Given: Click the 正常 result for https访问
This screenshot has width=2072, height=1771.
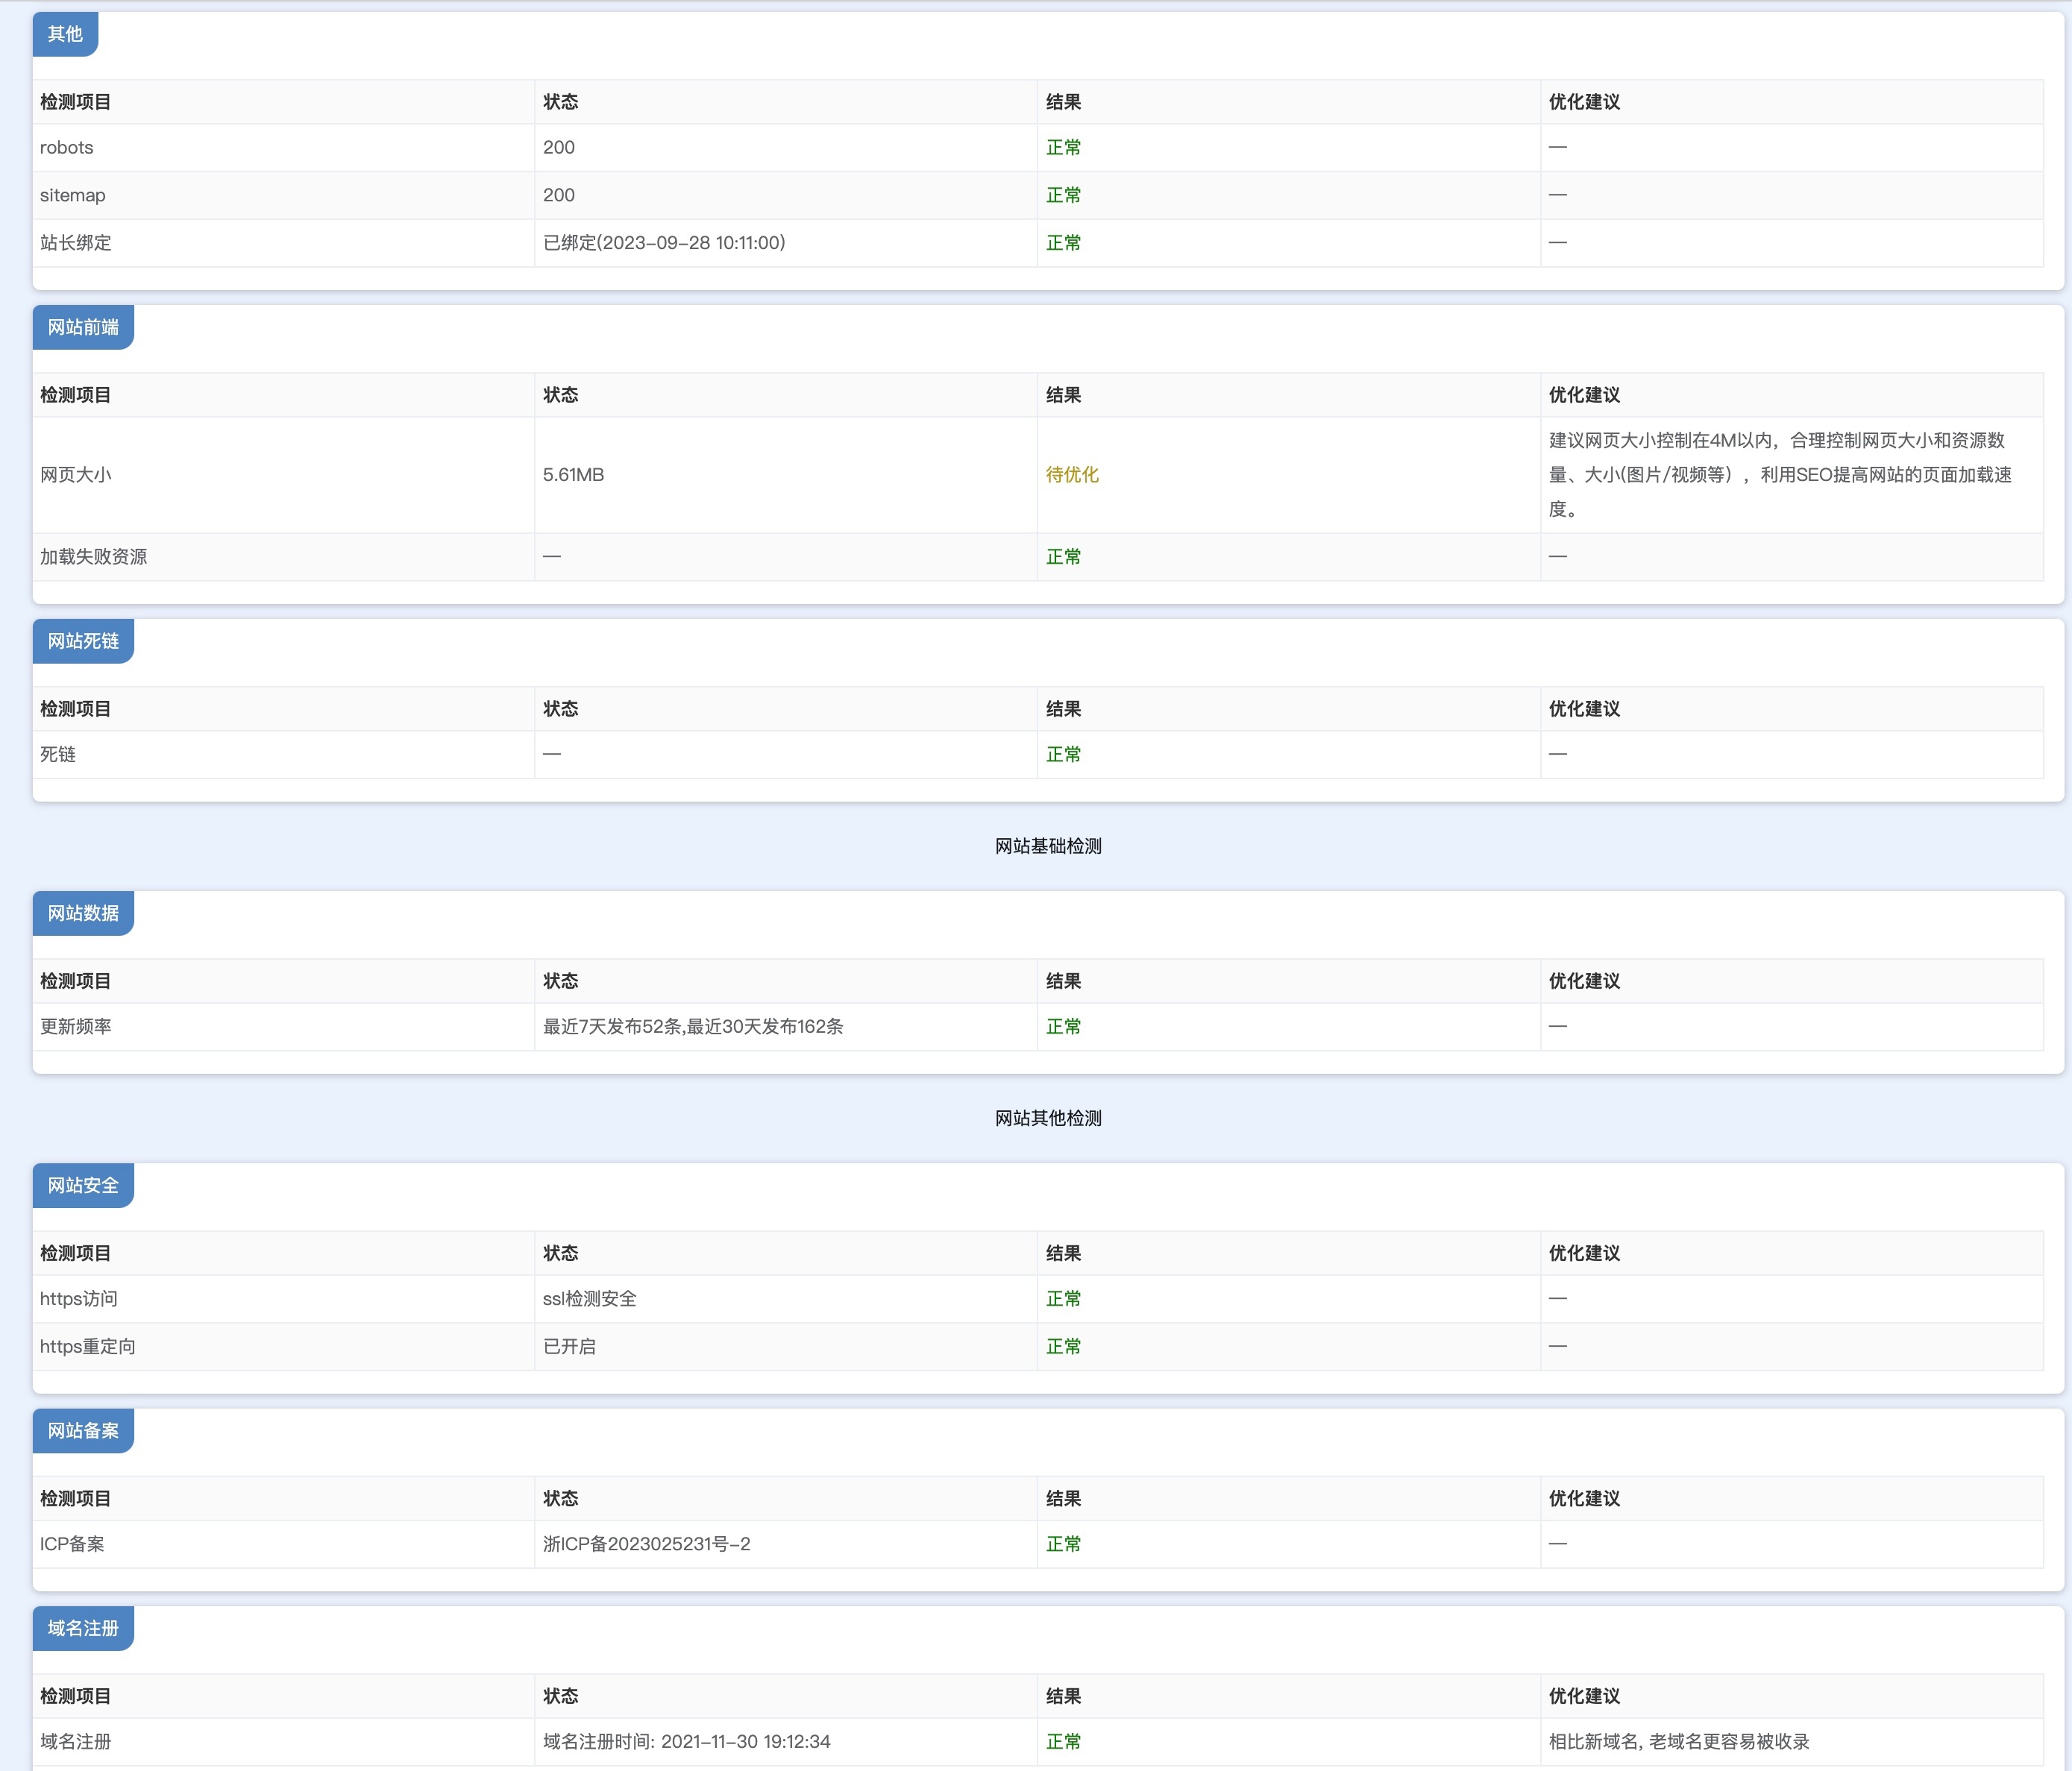Looking at the screenshot, I should (1064, 1299).
